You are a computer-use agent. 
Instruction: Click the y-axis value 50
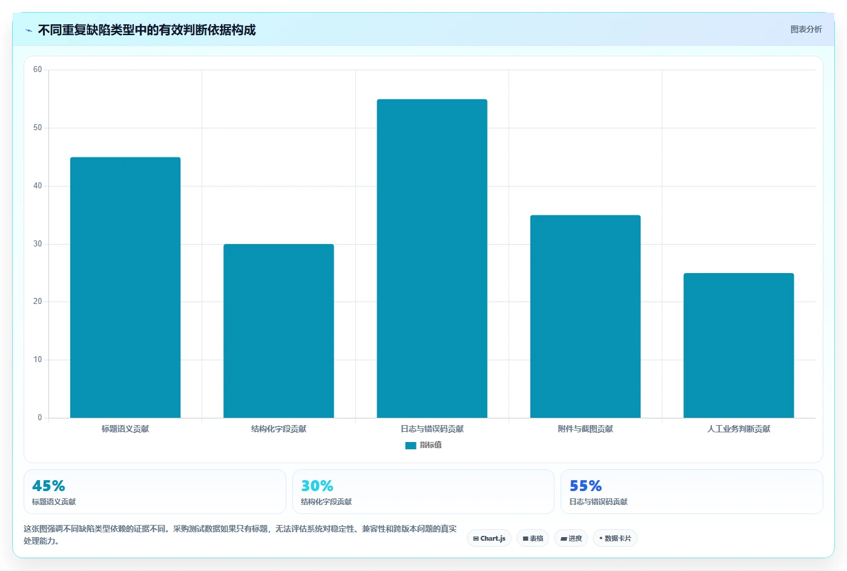pyautogui.click(x=38, y=128)
